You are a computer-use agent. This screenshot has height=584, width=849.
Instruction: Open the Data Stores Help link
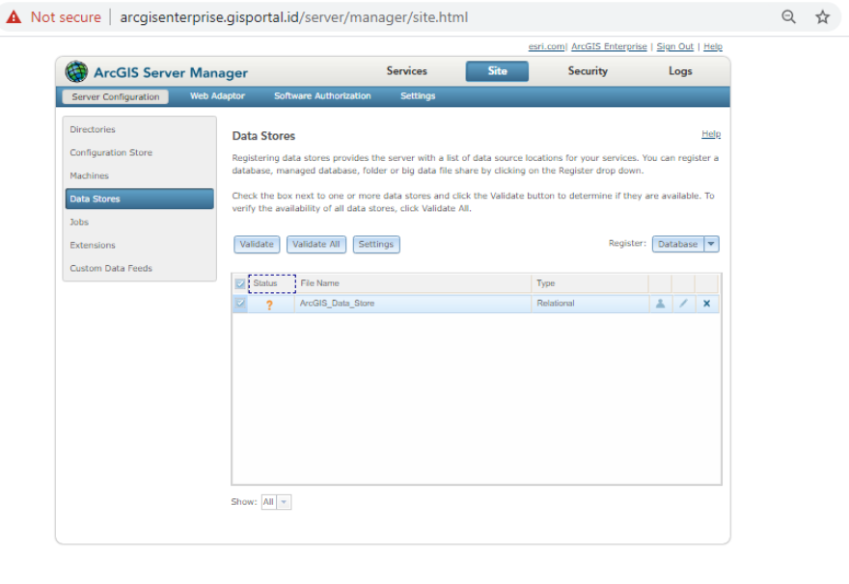[x=711, y=134]
